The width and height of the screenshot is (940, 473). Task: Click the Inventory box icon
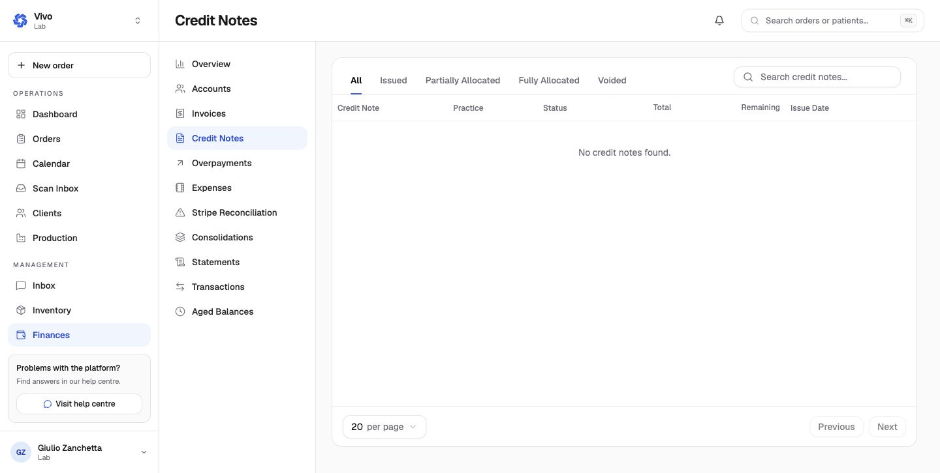[x=21, y=310]
